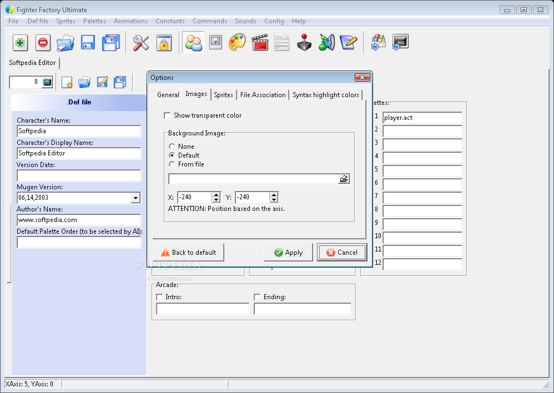Click the green plus new character icon

point(20,43)
